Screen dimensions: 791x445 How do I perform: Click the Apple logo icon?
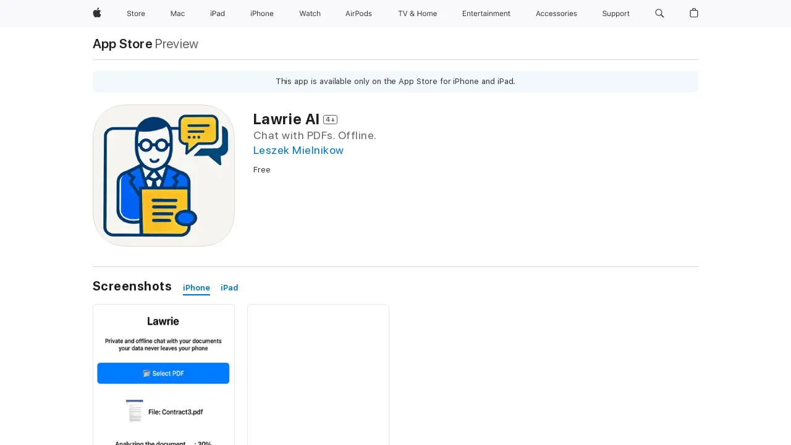(97, 13)
